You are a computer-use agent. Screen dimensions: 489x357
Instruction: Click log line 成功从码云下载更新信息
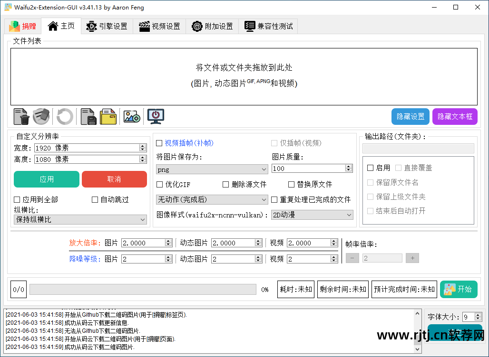[x=67, y=323]
